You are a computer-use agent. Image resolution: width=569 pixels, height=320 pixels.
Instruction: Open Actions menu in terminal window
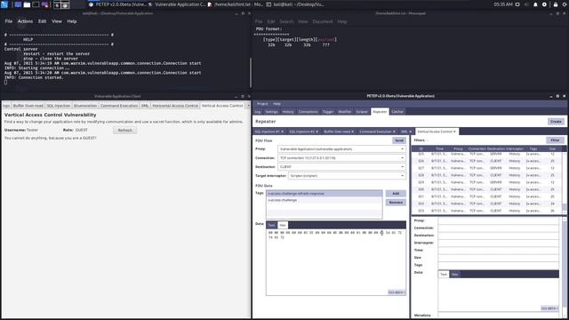(25, 21)
